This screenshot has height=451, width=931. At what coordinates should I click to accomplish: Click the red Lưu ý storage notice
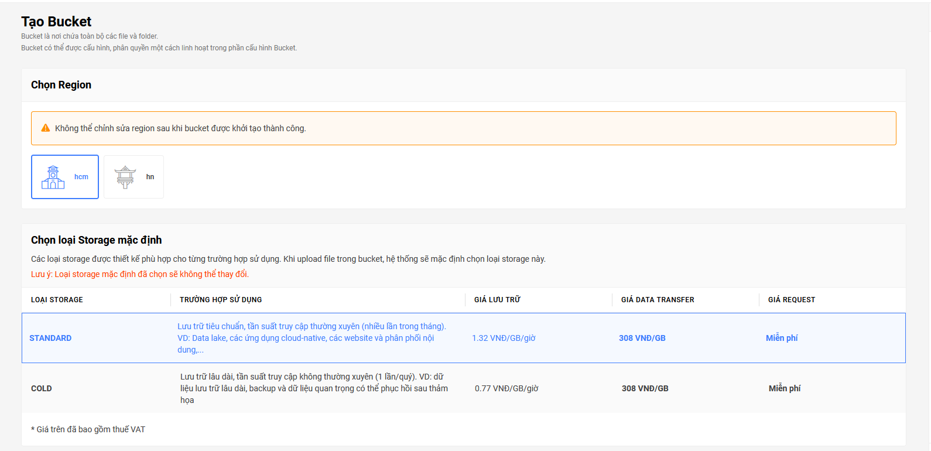pyautogui.click(x=140, y=274)
